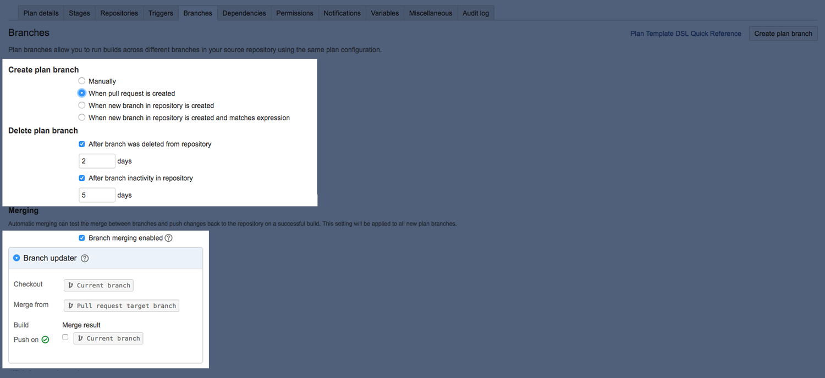Disable Branch merging enabled checkbox
825x378 pixels.
pos(82,238)
